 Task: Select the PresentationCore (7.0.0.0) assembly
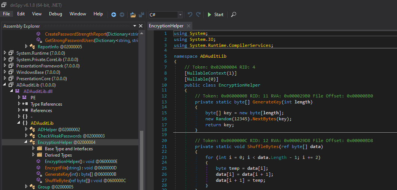pyautogui.click(x=42, y=78)
